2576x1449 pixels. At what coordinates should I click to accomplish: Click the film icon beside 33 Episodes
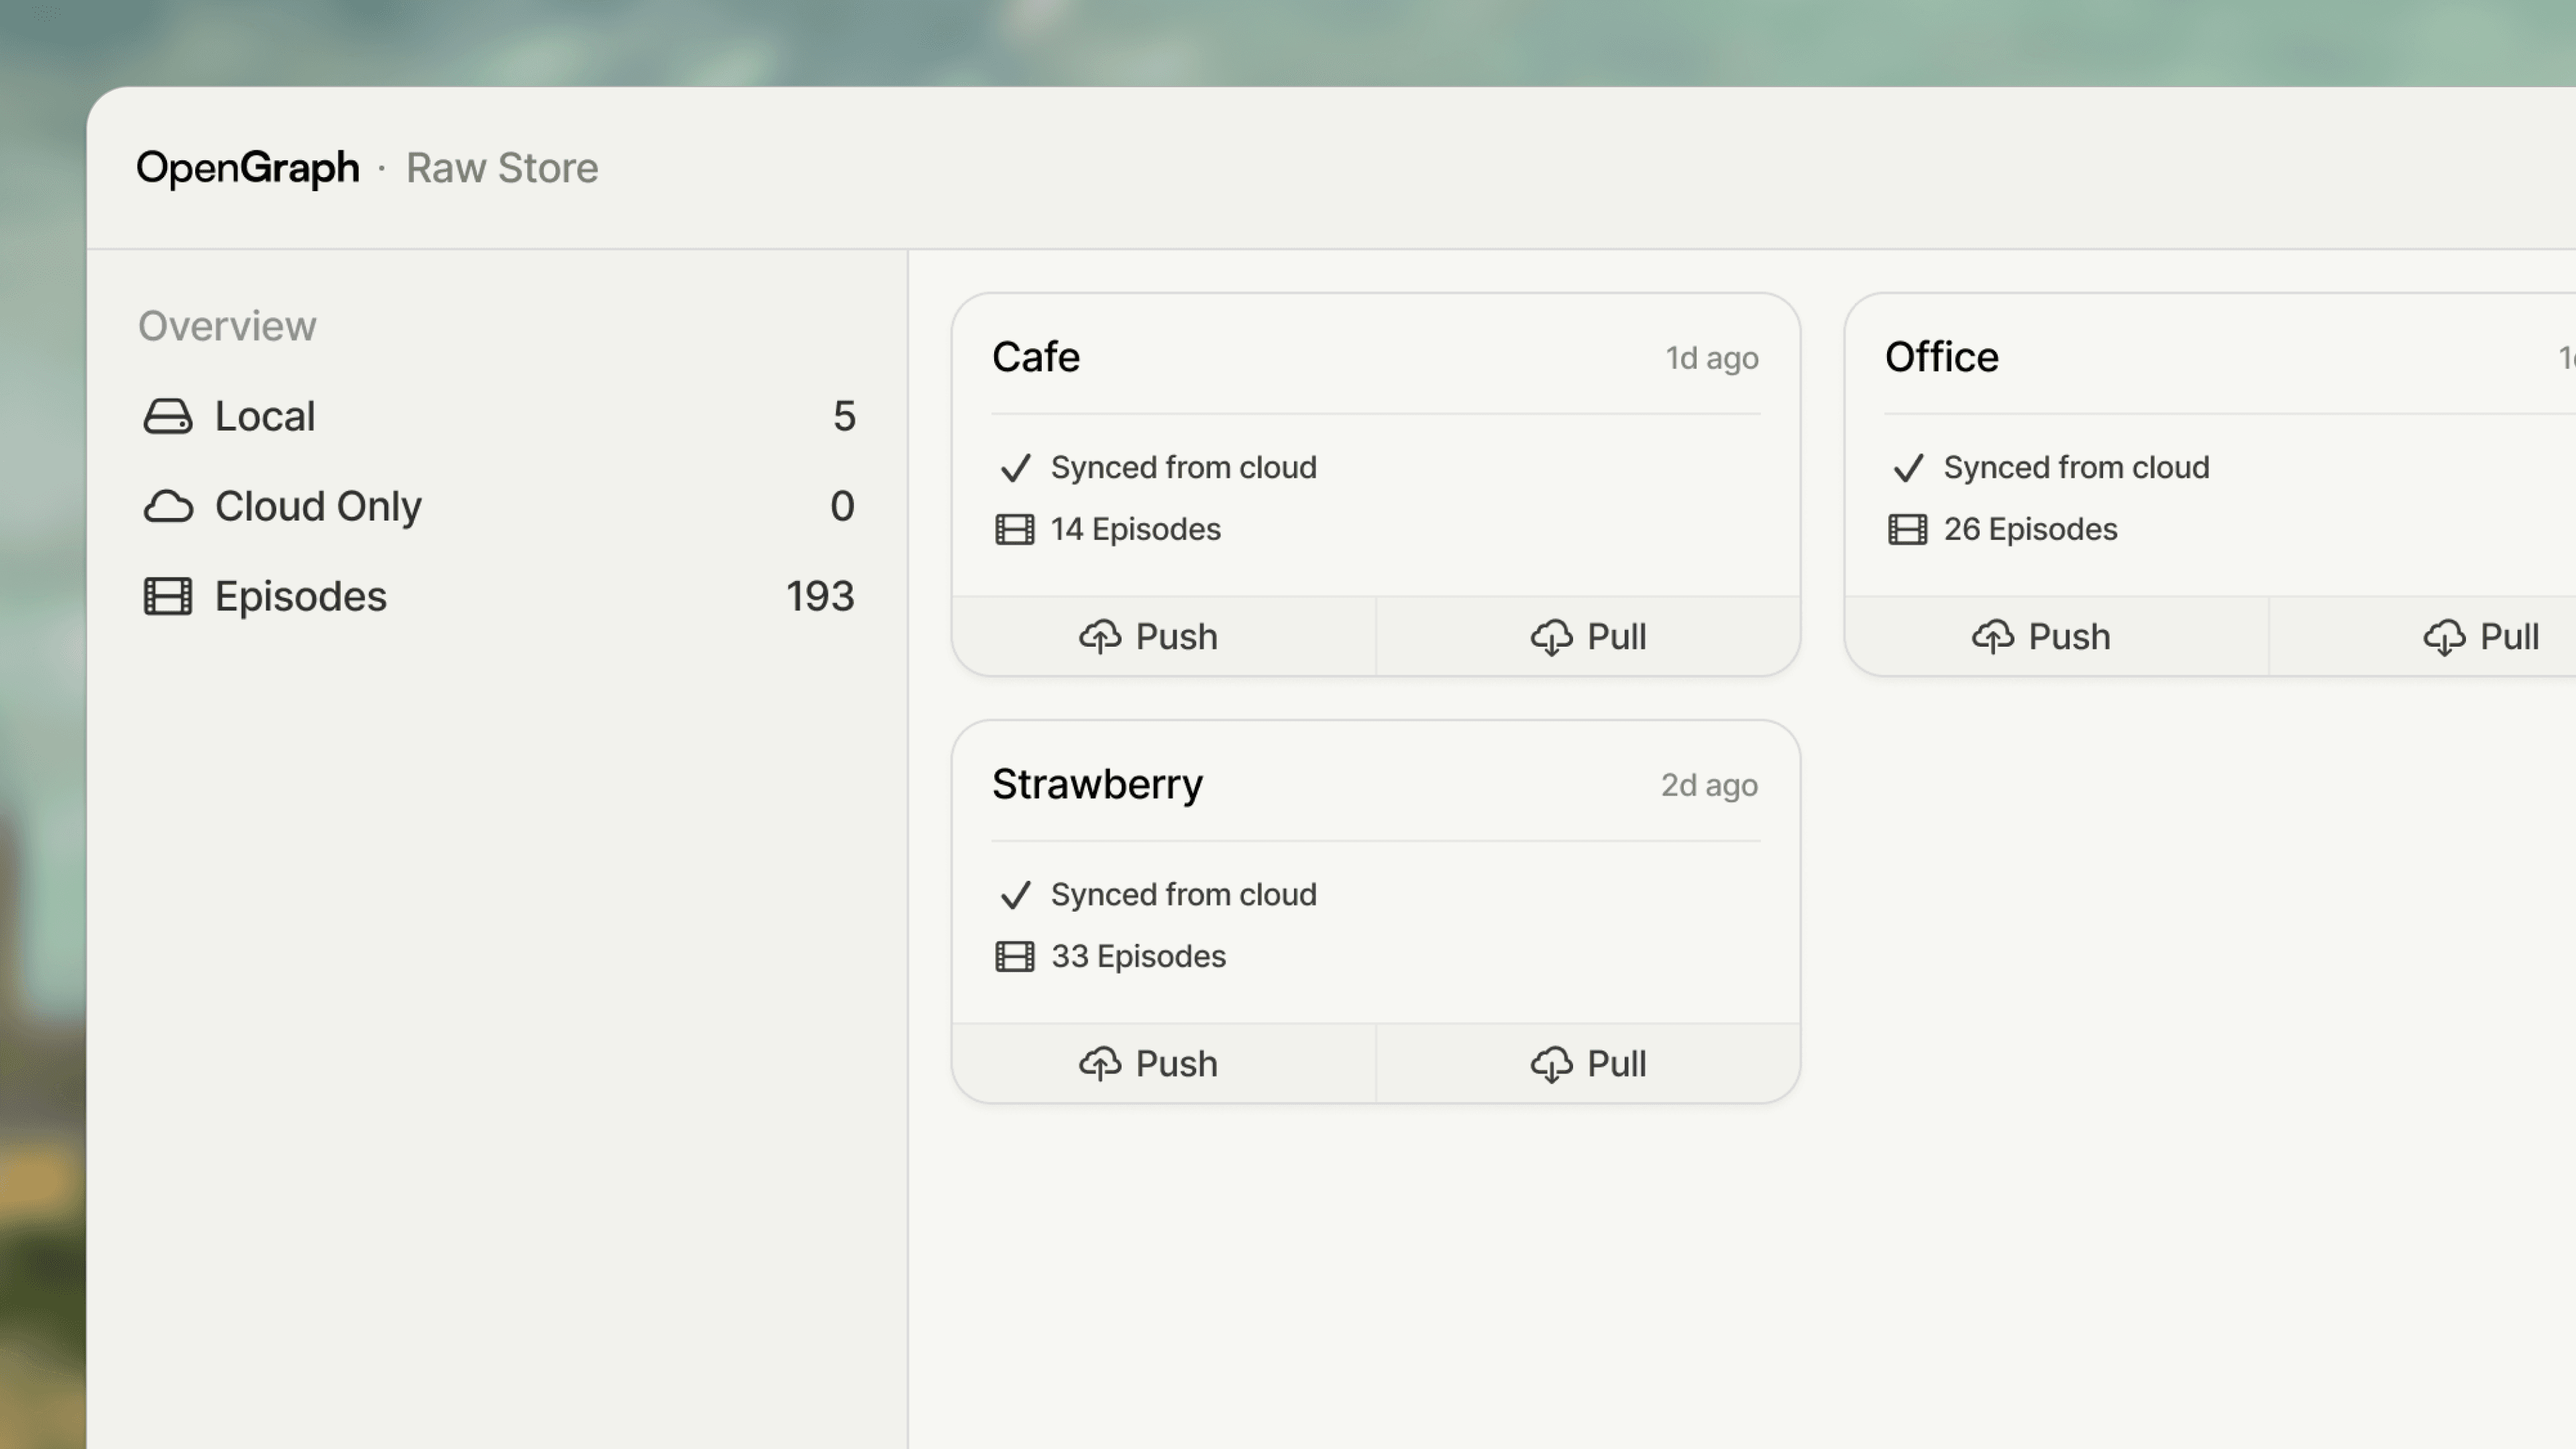pos(1014,957)
